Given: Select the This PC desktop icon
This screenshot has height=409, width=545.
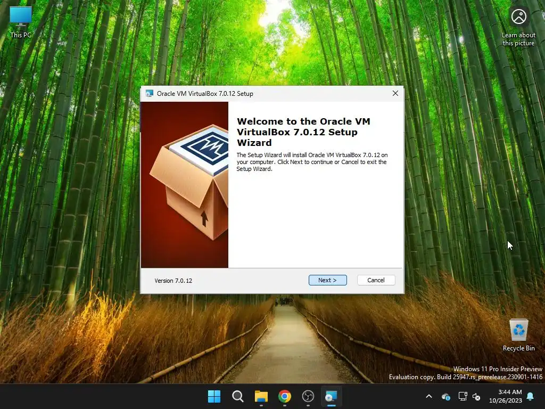Looking at the screenshot, I should click(x=21, y=21).
